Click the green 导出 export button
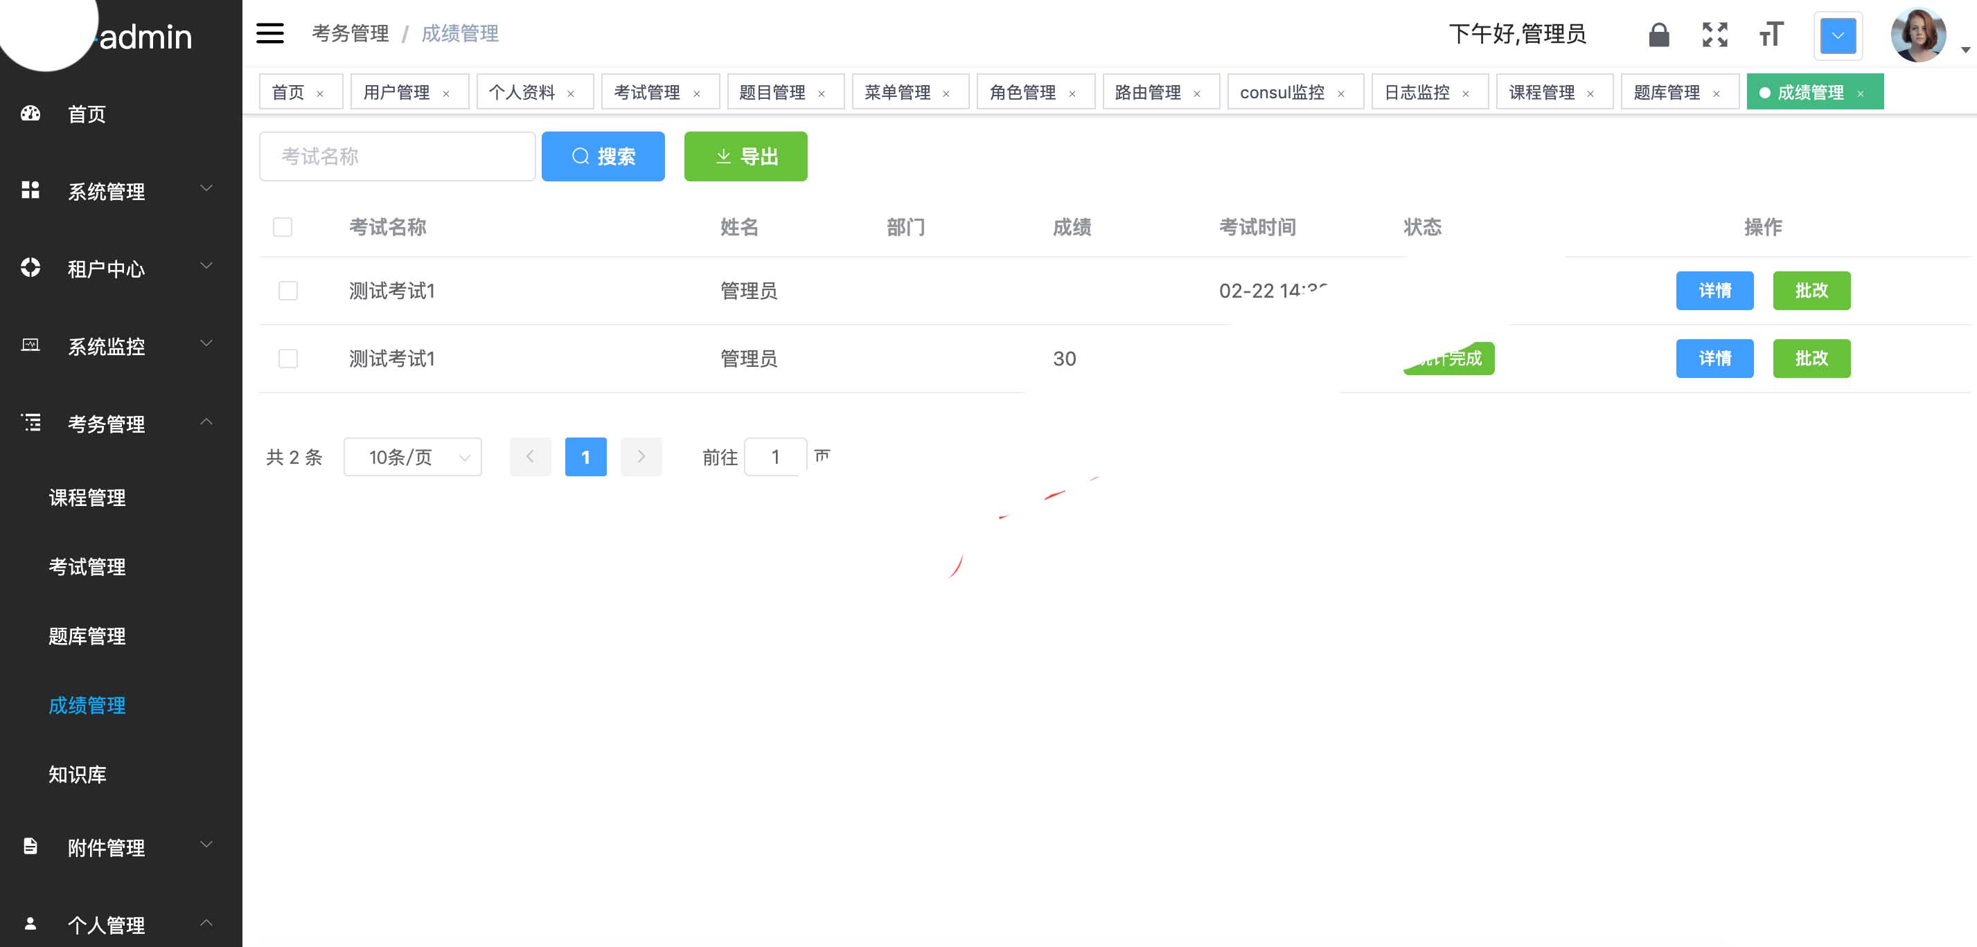This screenshot has height=947, width=1977. point(745,156)
